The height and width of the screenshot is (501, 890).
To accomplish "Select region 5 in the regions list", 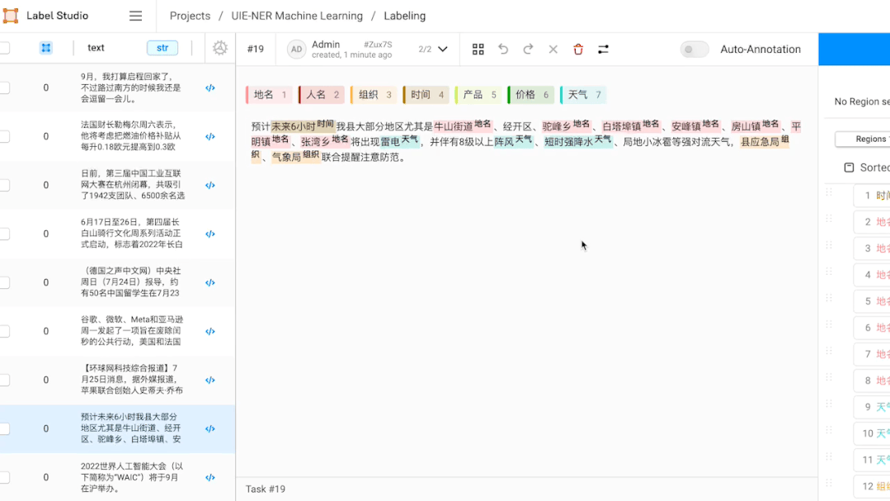I will pos(872,301).
